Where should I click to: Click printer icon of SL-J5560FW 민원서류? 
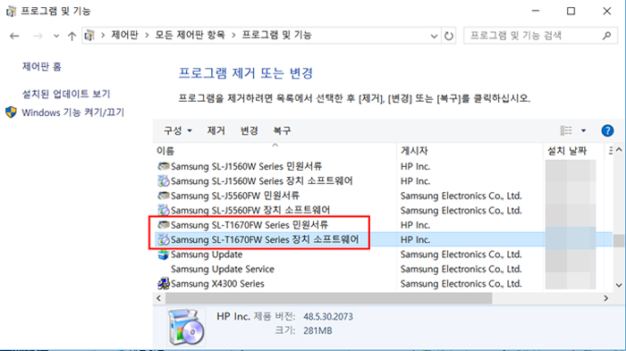coord(164,196)
